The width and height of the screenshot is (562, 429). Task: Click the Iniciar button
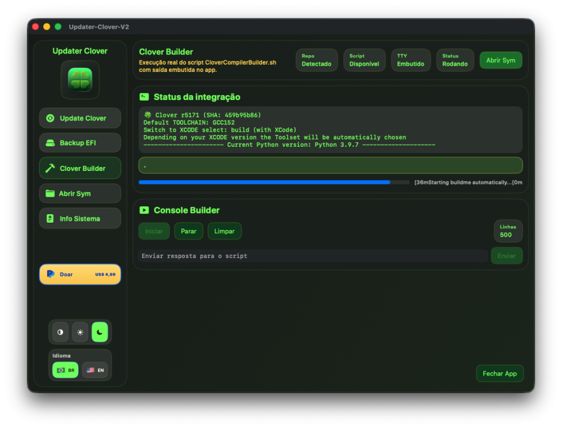[x=154, y=231]
